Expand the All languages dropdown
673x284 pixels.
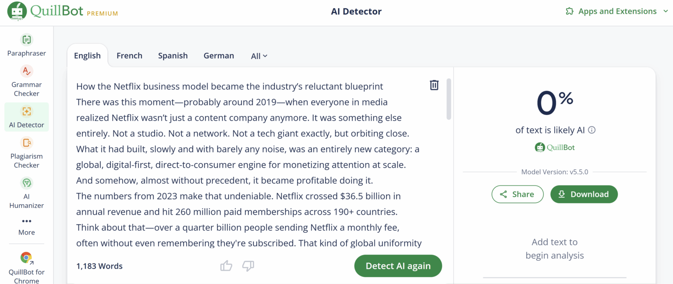(259, 56)
